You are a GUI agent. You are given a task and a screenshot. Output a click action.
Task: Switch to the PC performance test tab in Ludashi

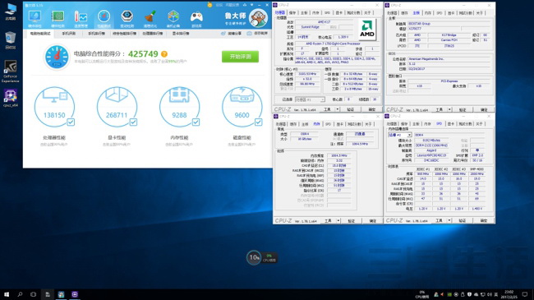point(40,34)
